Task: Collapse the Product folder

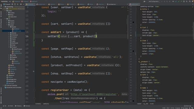Action: (x=9, y=47)
